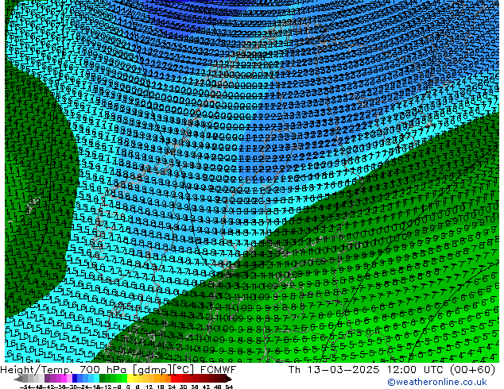Click the '(00+60)' forecast offset text
The height and width of the screenshot is (389, 504).
pyautogui.click(x=472, y=370)
